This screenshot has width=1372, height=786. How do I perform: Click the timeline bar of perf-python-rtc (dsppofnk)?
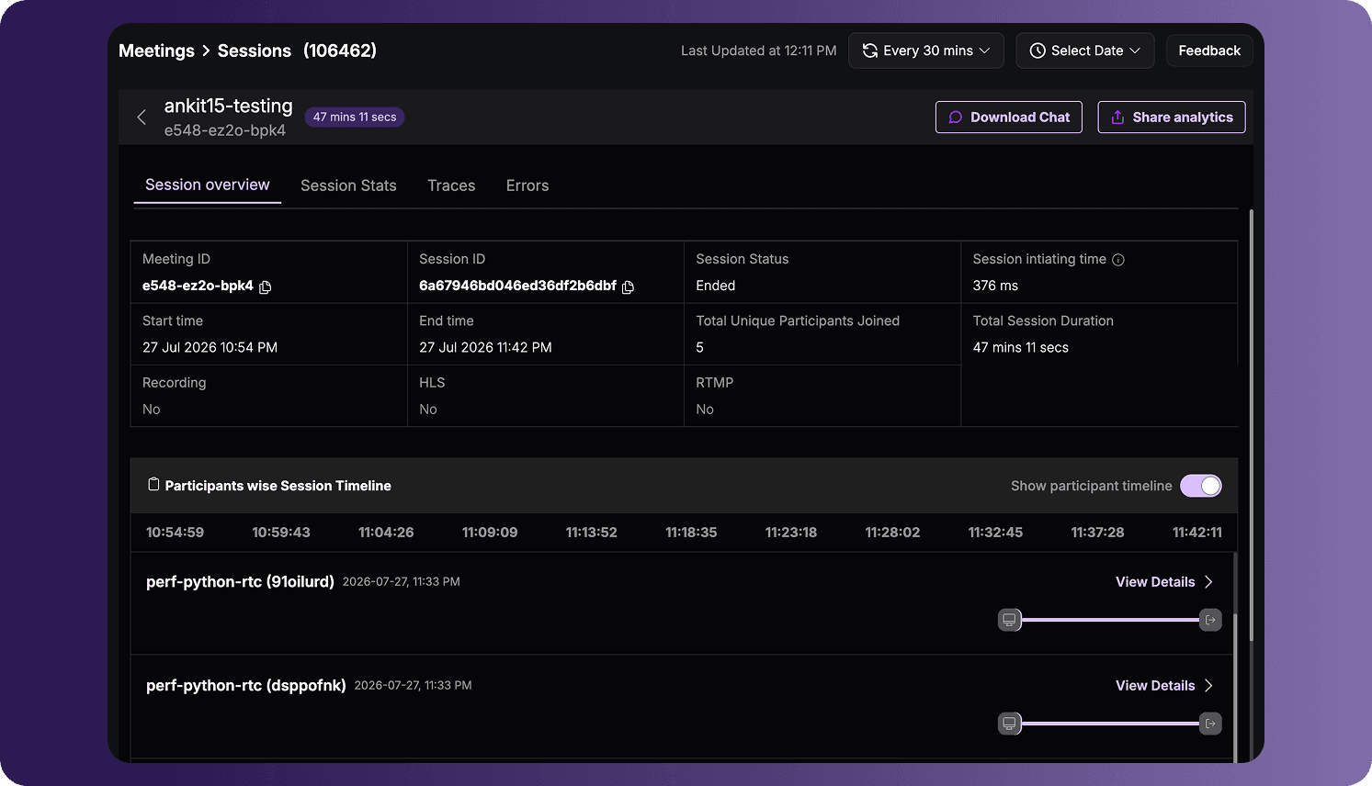point(1110,724)
